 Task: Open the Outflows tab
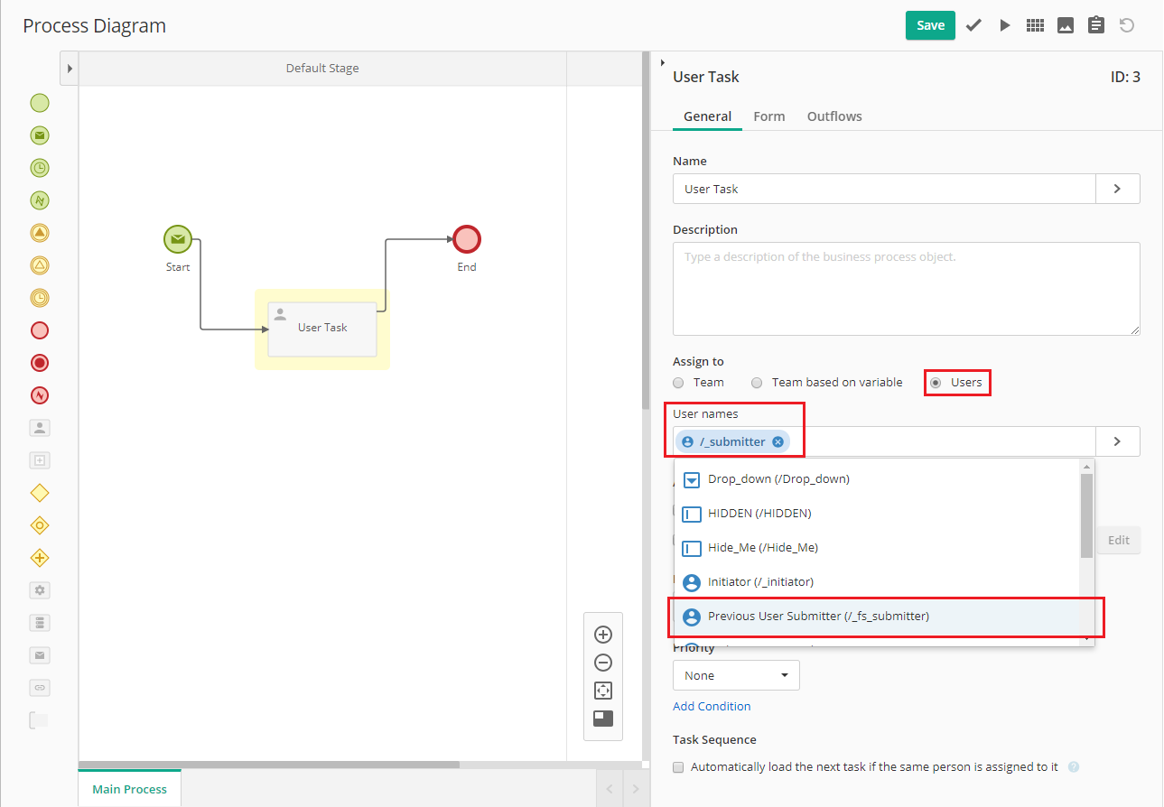(834, 116)
